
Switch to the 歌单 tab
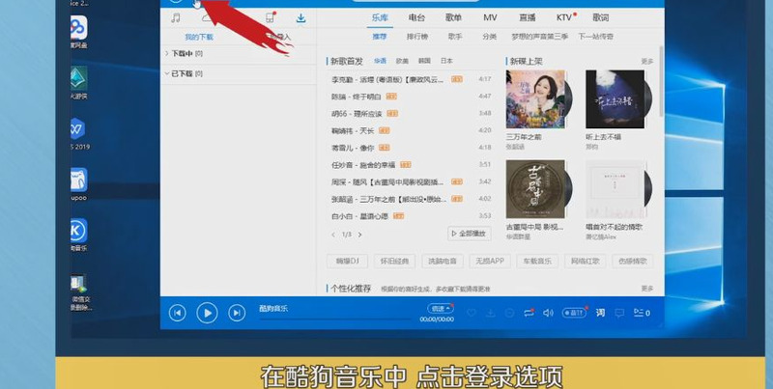point(453,17)
